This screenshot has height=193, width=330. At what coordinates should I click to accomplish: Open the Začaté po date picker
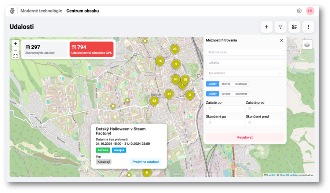pos(225,109)
